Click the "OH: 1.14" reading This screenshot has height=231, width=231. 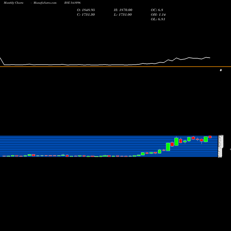click(x=158, y=15)
